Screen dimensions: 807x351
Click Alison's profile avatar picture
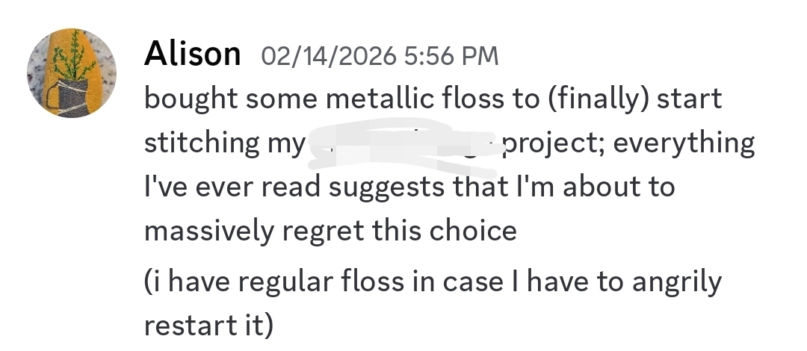pos(72,73)
